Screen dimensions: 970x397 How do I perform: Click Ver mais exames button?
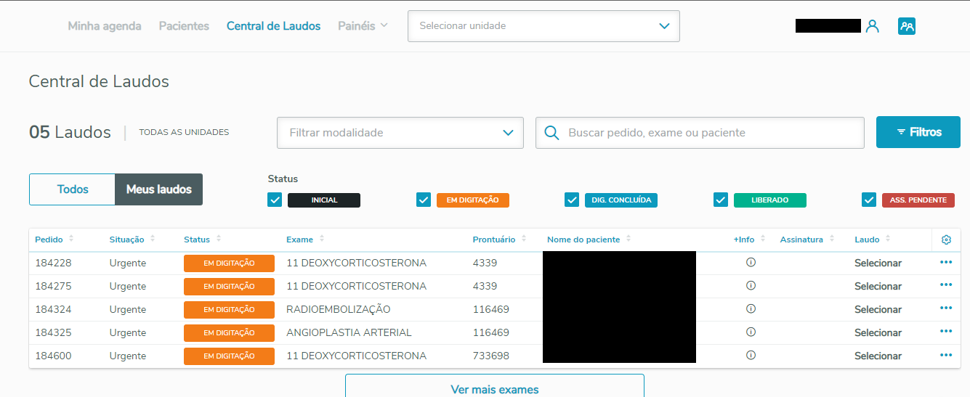[x=495, y=388]
